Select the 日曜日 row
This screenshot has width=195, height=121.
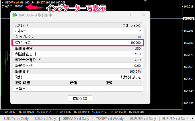pos(78,89)
